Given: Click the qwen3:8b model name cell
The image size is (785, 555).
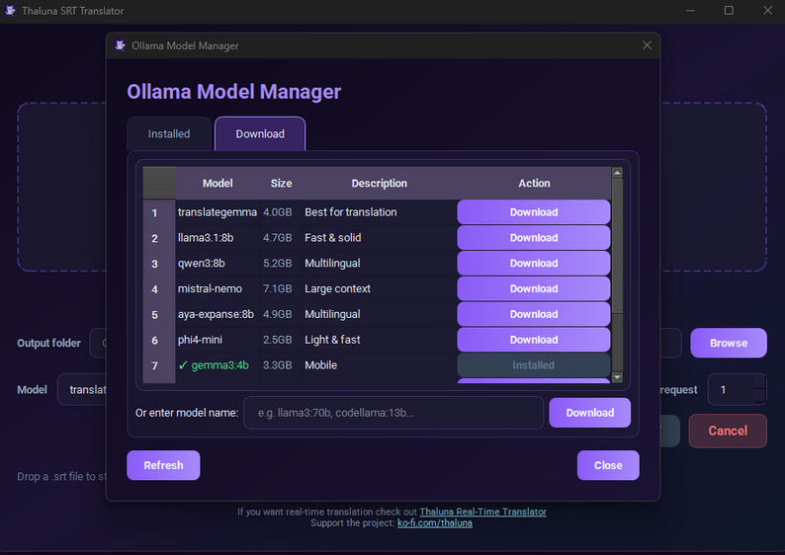Looking at the screenshot, I should 218,263.
